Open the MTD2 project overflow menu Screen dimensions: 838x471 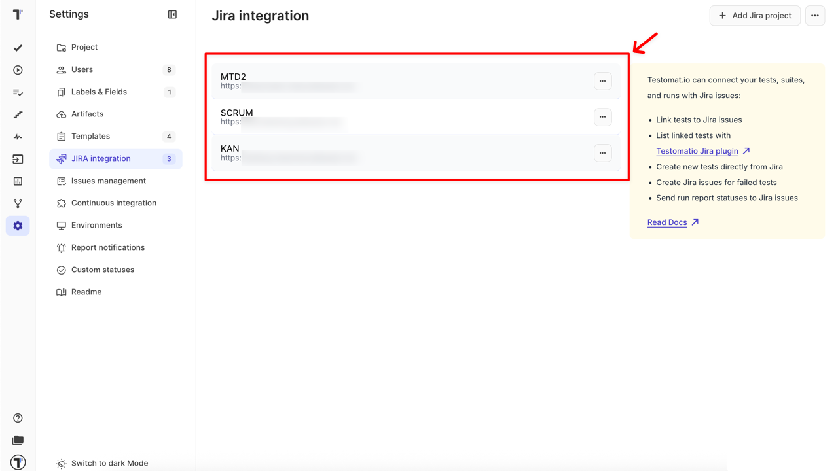click(x=602, y=80)
